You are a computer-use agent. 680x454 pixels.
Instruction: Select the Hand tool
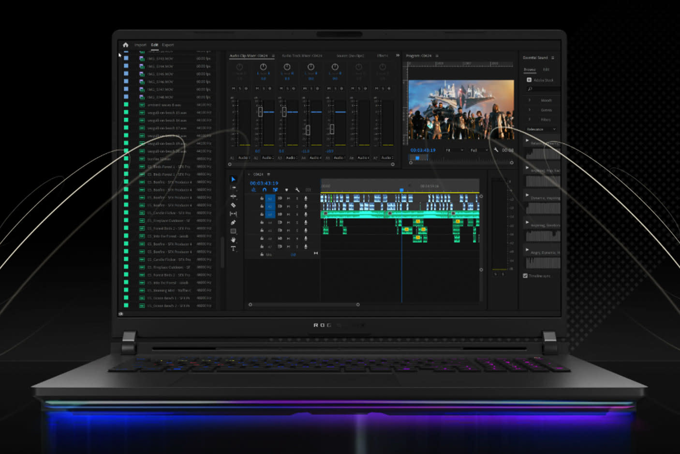[x=233, y=240]
